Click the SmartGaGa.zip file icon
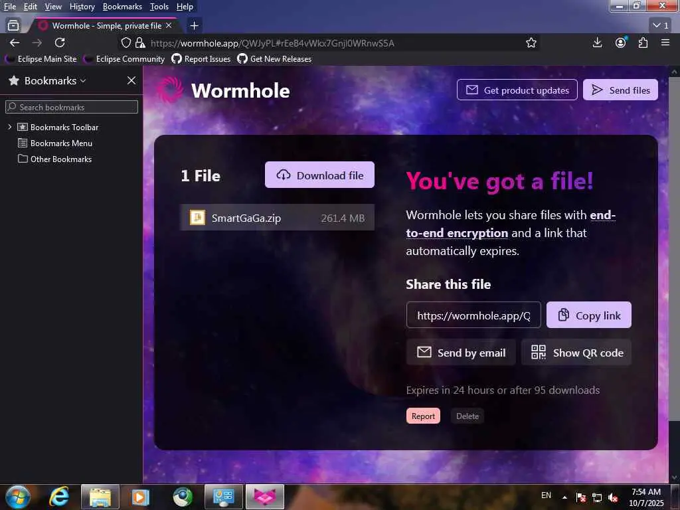Image resolution: width=680 pixels, height=510 pixels. (197, 217)
